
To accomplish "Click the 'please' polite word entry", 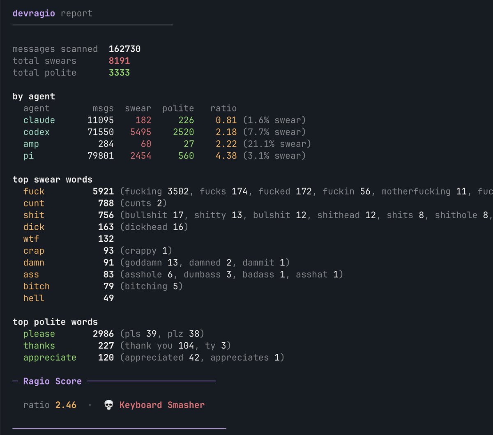I will click(x=39, y=334).
